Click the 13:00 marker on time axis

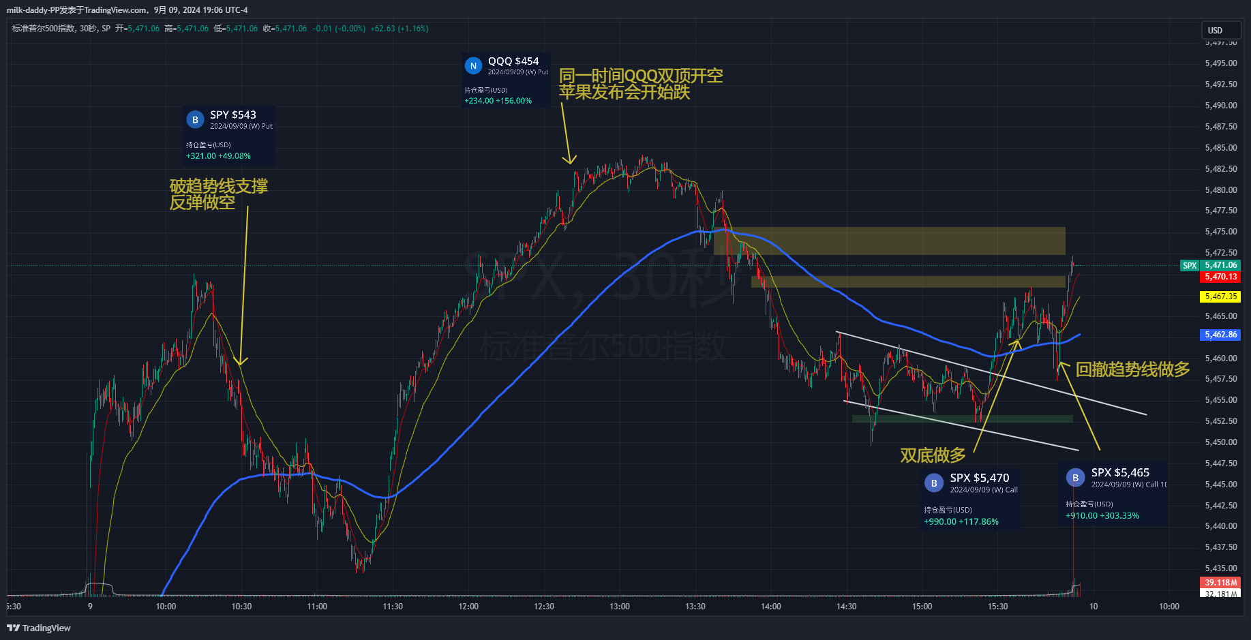pos(619,607)
